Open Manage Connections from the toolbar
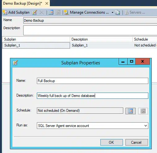 [x=86, y=12]
